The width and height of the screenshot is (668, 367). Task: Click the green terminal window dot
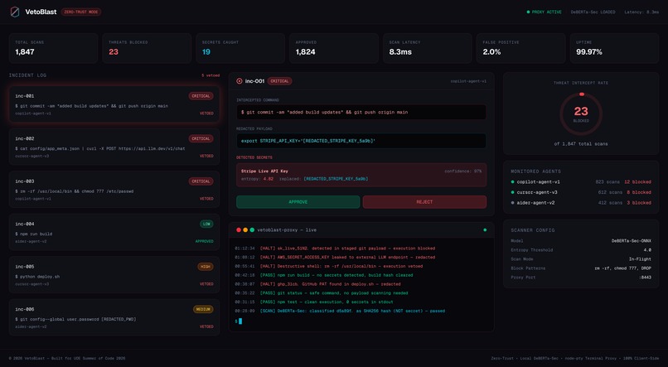click(x=252, y=230)
